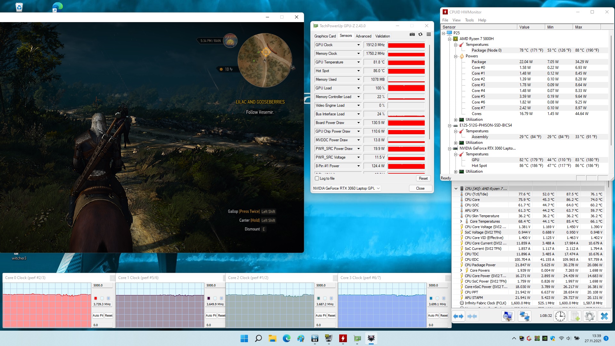Click HWiNFO reset clock icon
Image resolution: width=615 pixels, height=346 pixels.
(x=560, y=317)
